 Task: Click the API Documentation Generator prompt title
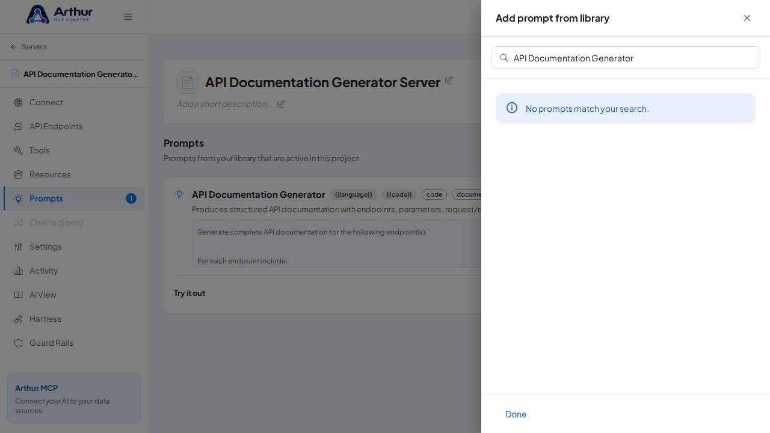(259, 194)
